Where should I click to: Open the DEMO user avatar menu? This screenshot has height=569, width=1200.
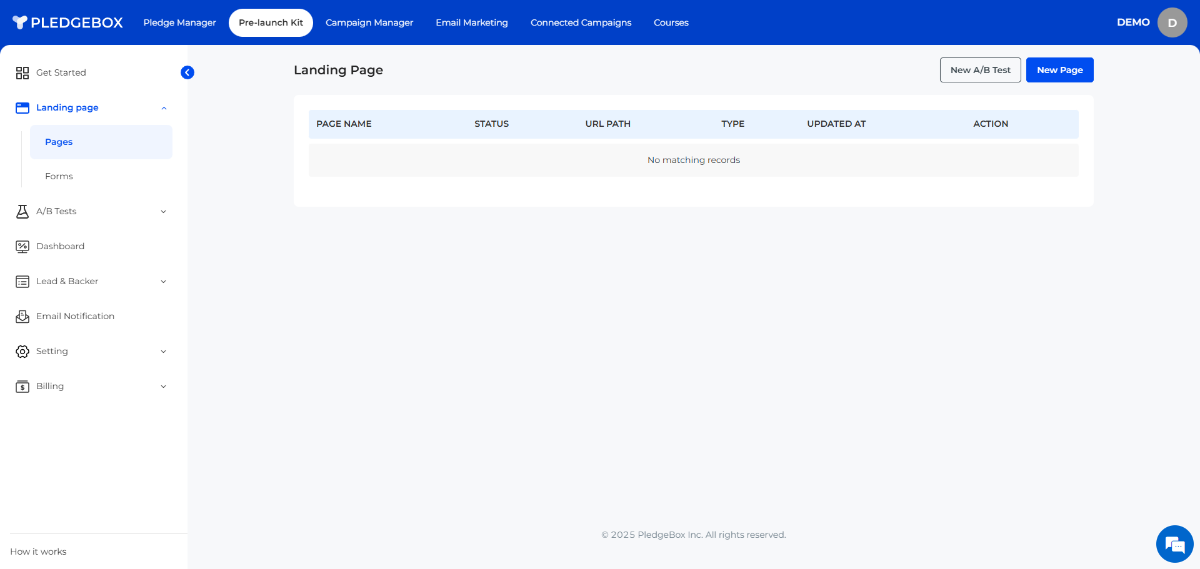tap(1172, 22)
